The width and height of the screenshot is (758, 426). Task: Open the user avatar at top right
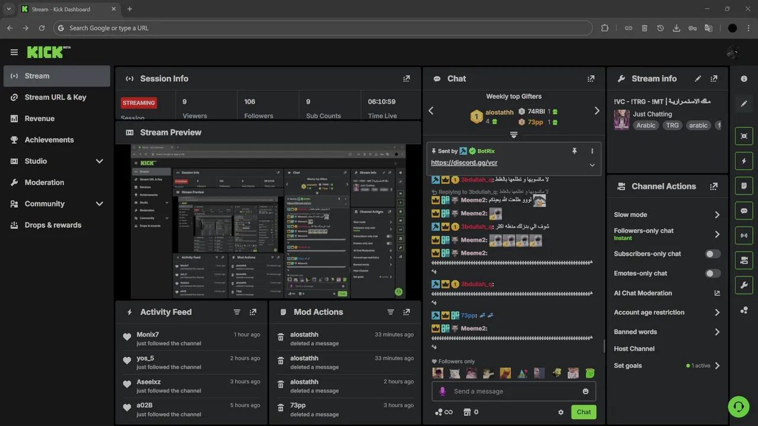(x=733, y=52)
